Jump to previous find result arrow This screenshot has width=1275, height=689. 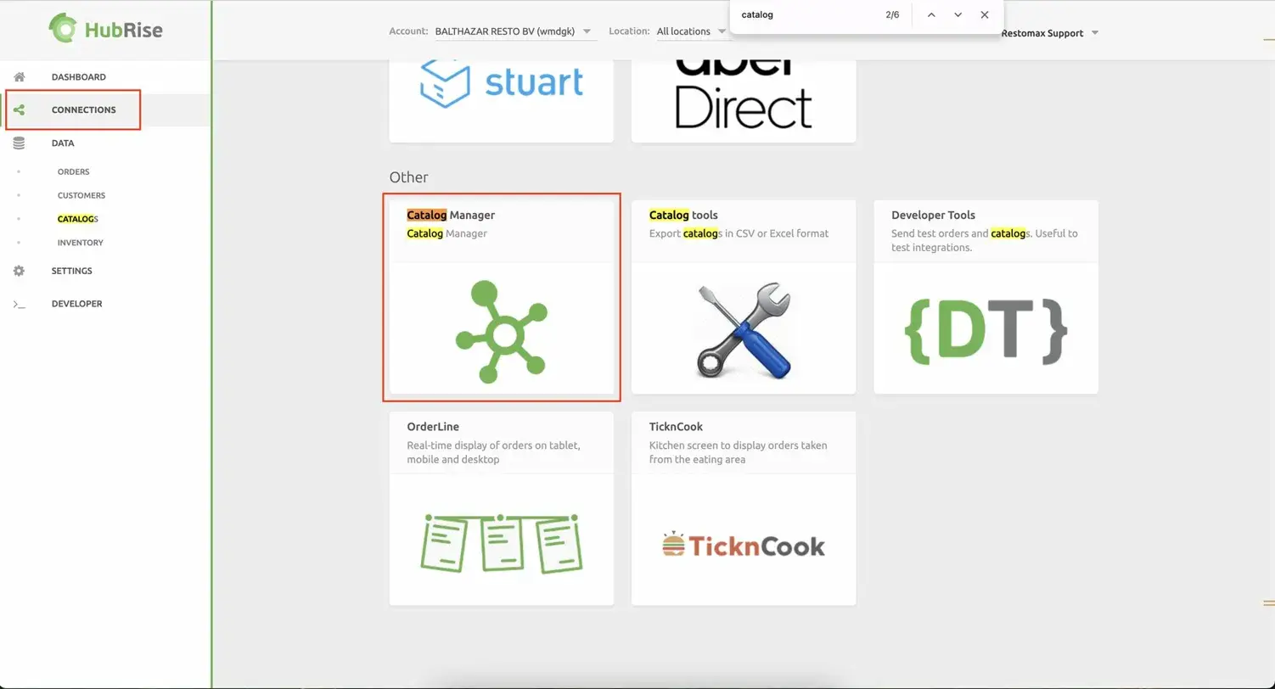pyautogui.click(x=931, y=15)
